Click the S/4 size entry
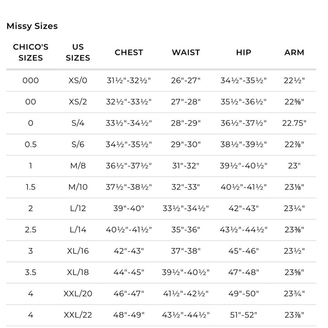The image size is (328, 328). (x=78, y=123)
